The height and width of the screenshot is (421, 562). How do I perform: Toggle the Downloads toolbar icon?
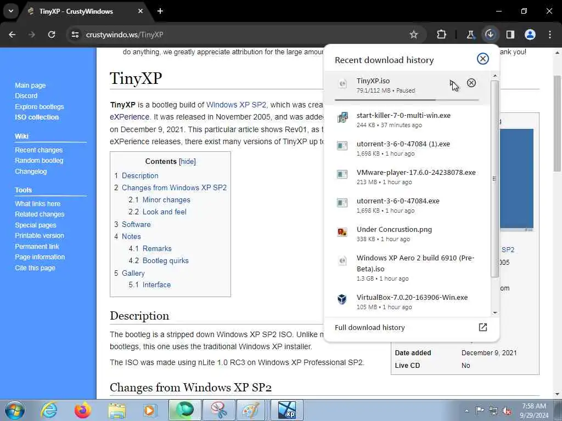(490, 35)
